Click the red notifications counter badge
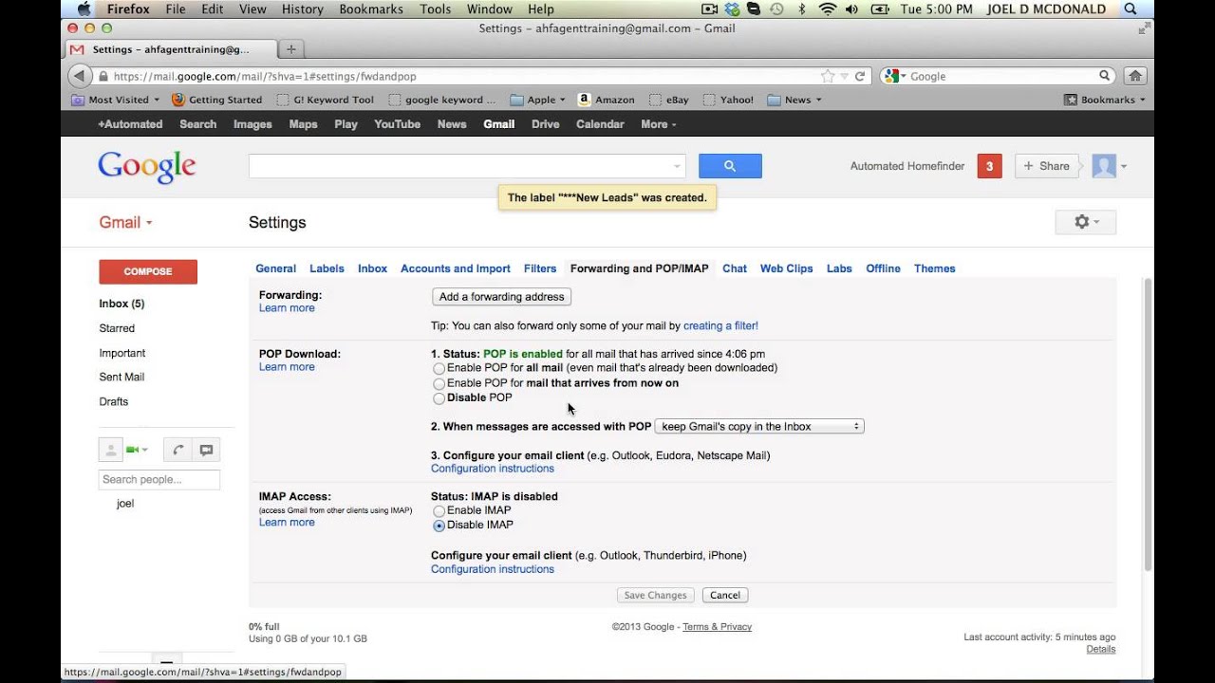 click(x=989, y=166)
